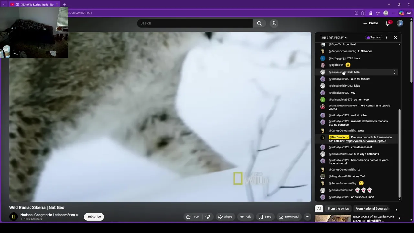
Task: Open the split screen apps icon in address bar
Action: [x=356, y=13]
